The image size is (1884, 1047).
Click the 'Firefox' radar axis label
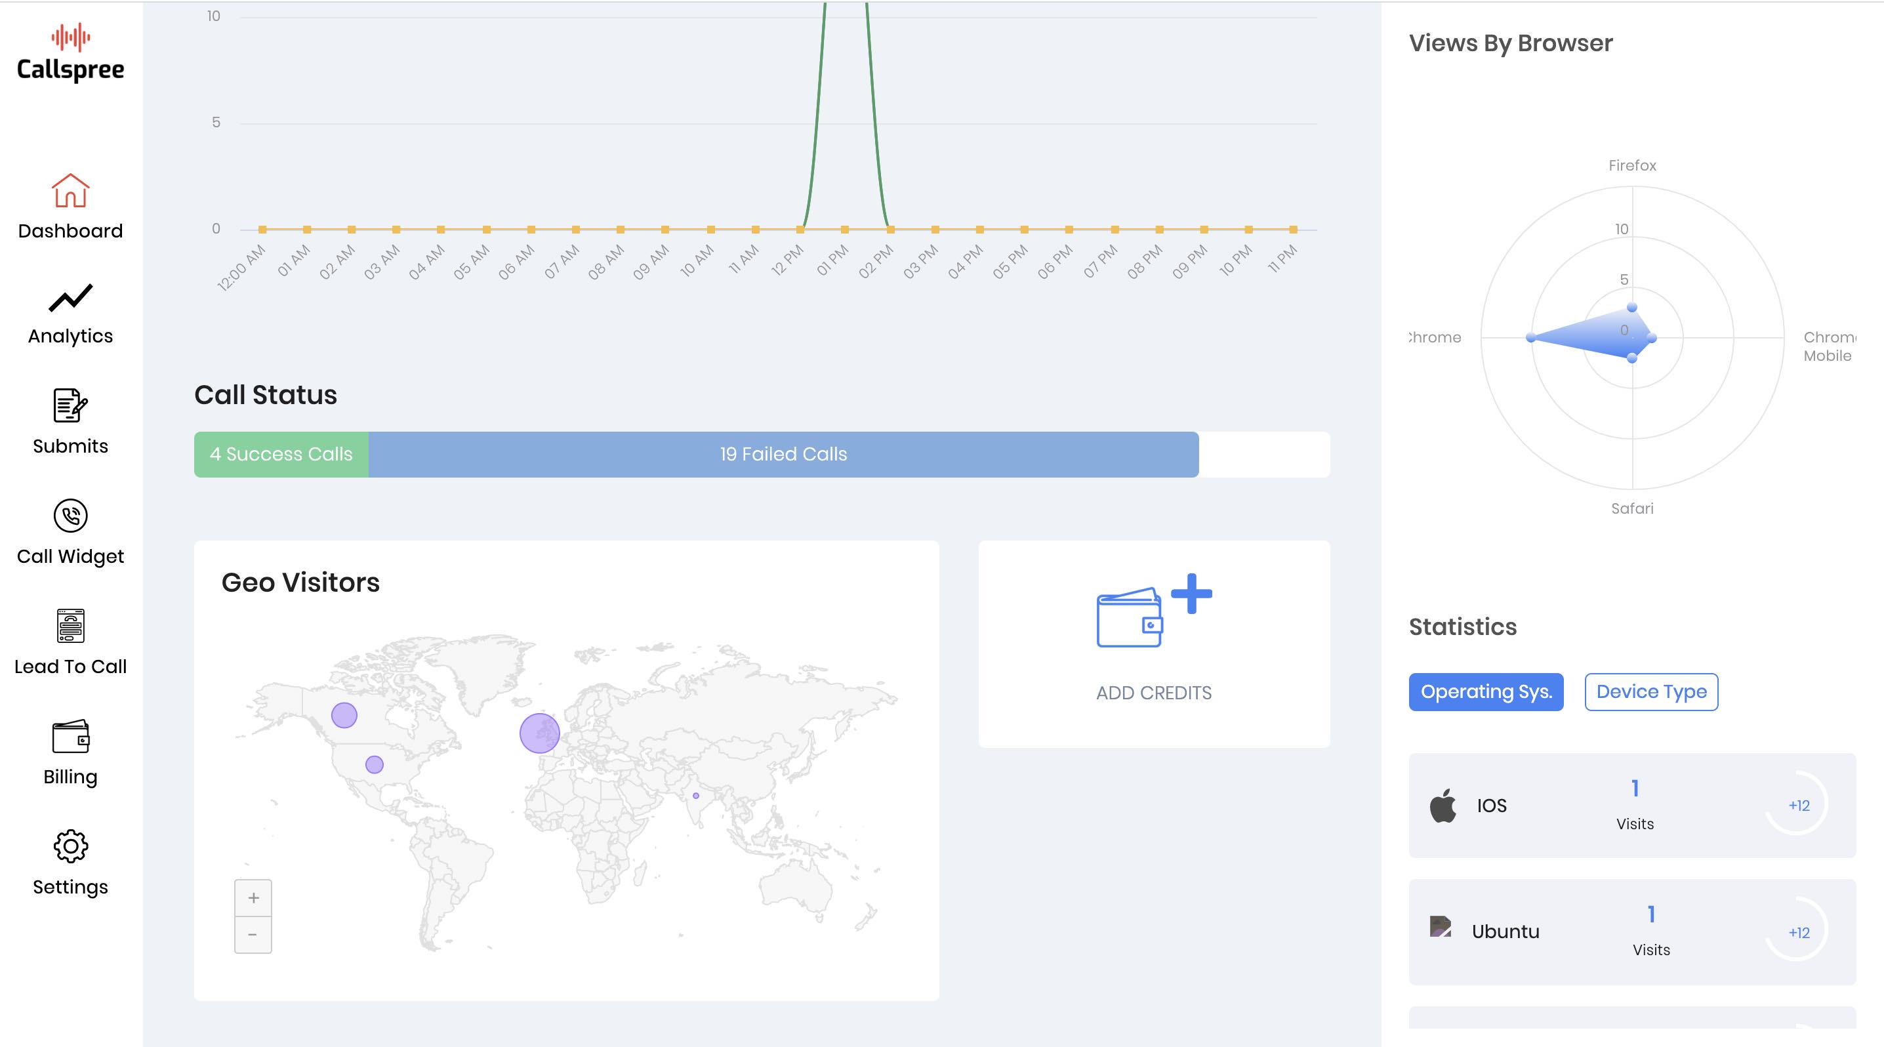click(1631, 165)
